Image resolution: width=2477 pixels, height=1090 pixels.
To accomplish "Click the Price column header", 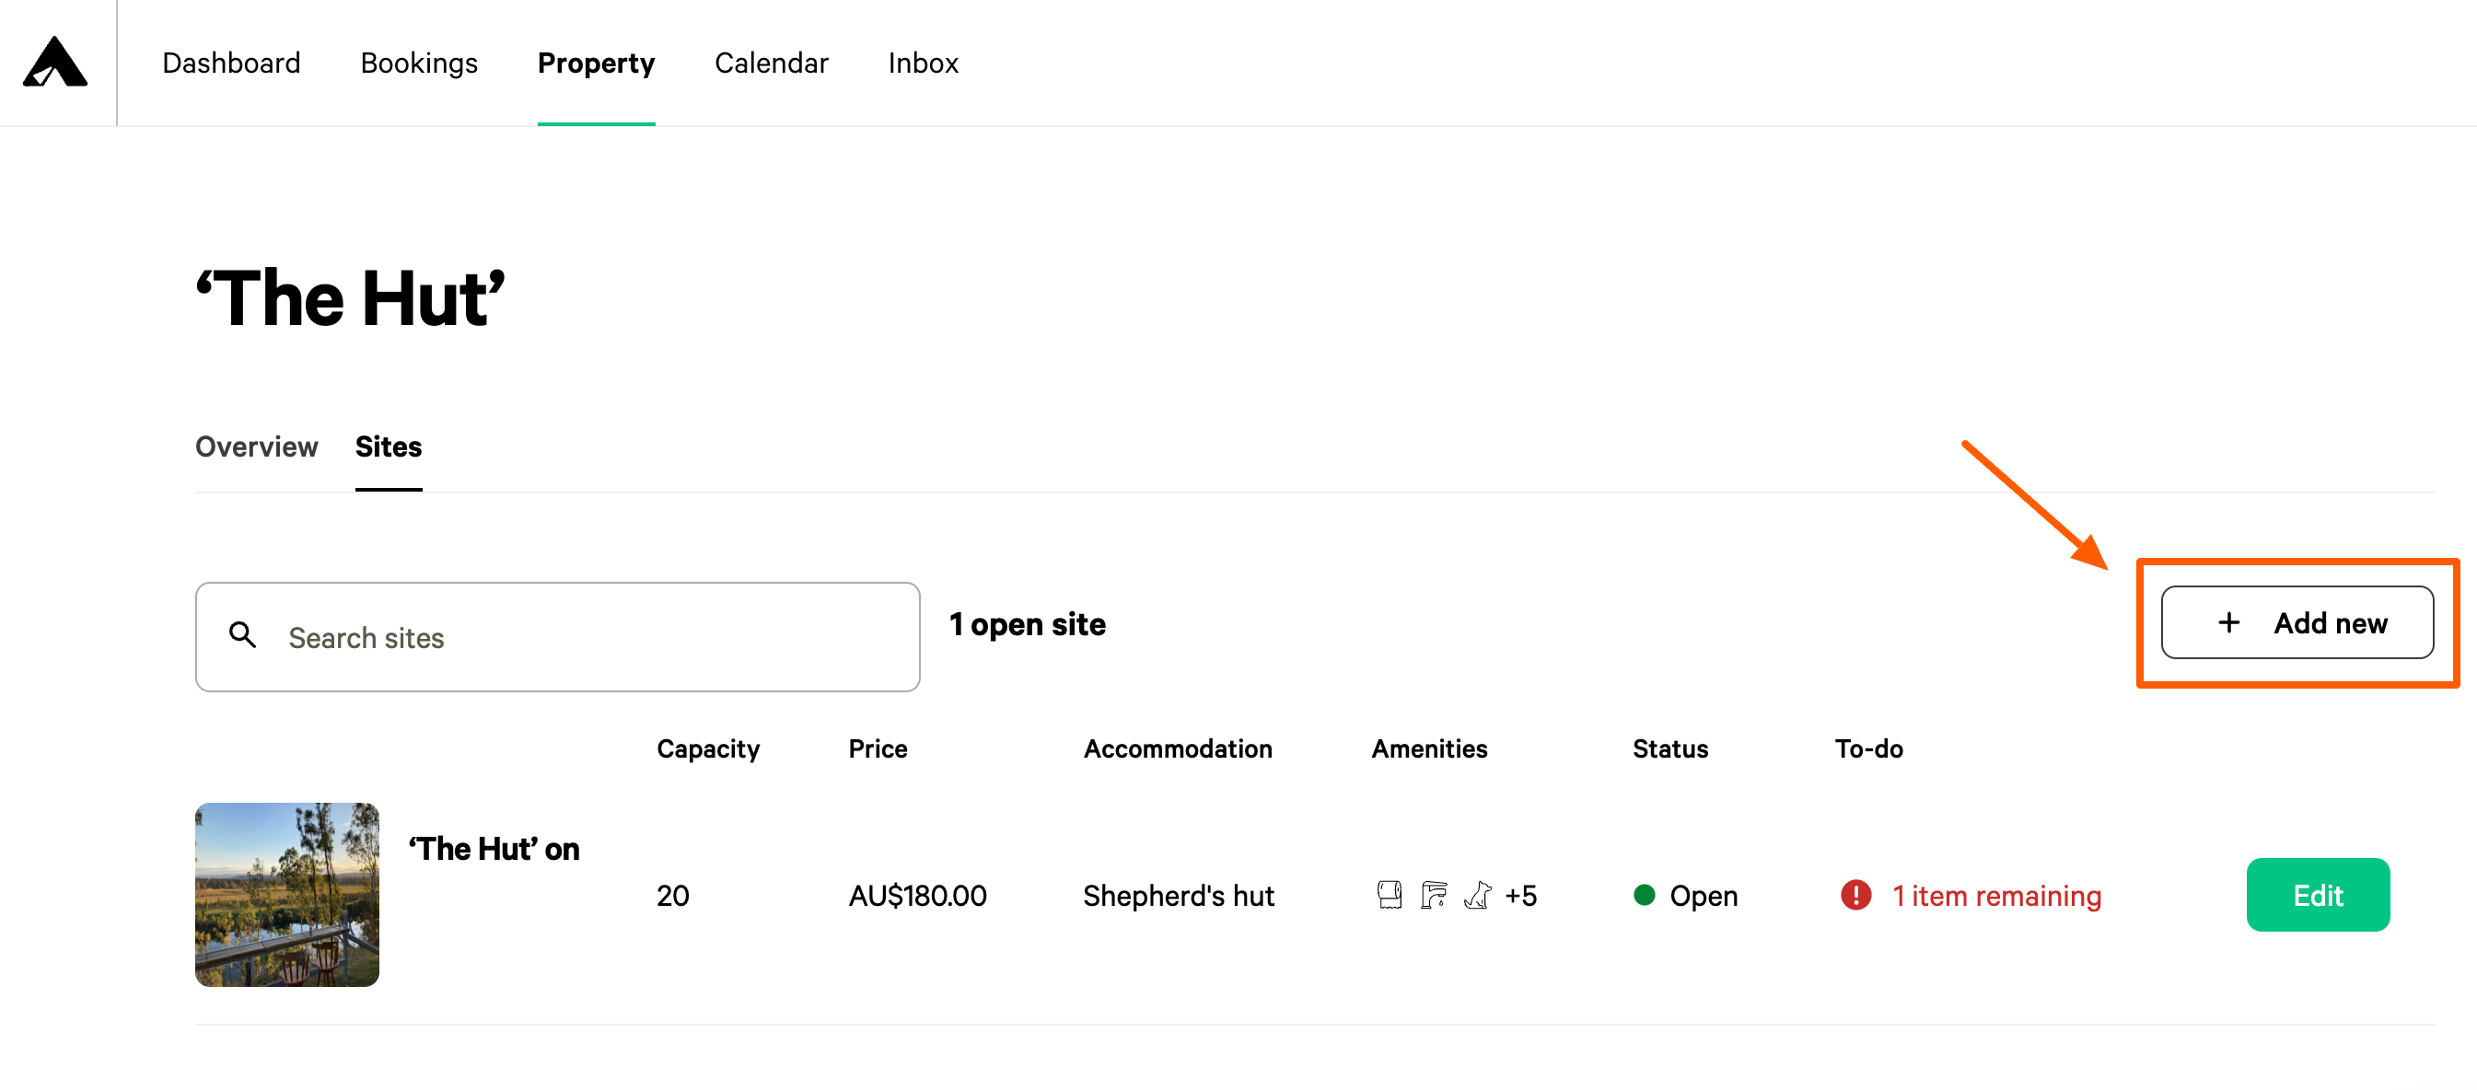I will 877,748.
